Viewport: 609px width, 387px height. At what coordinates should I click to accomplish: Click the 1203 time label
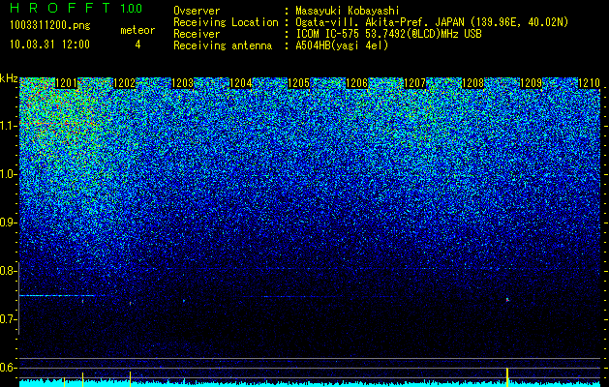(x=183, y=83)
